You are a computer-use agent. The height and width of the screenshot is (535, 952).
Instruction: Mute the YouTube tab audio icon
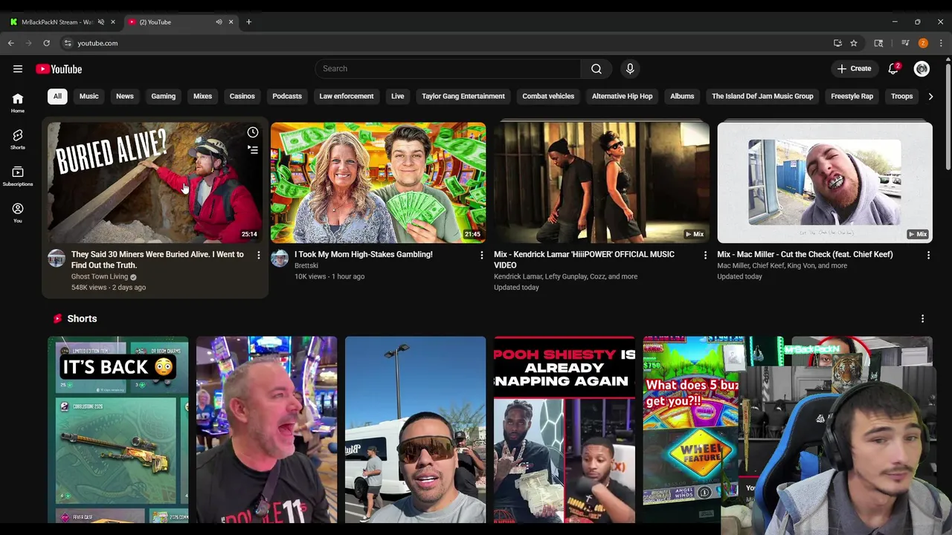(x=219, y=22)
